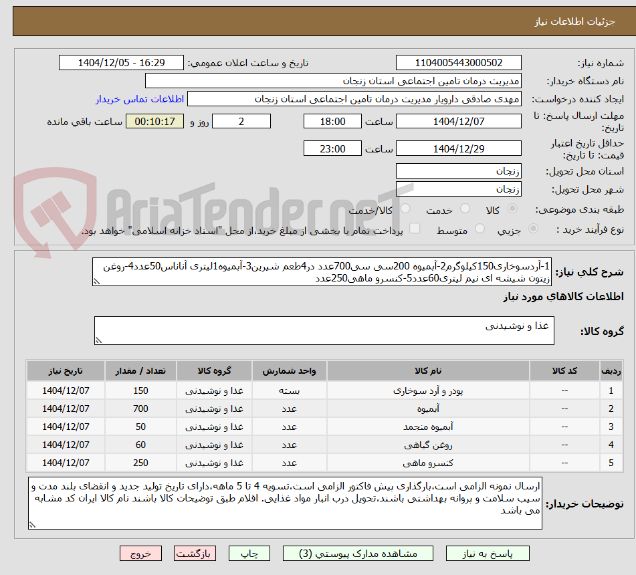Select the 'جزیی' purchase type radio
This screenshot has width=636, height=575.
pyautogui.click(x=534, y=229)
